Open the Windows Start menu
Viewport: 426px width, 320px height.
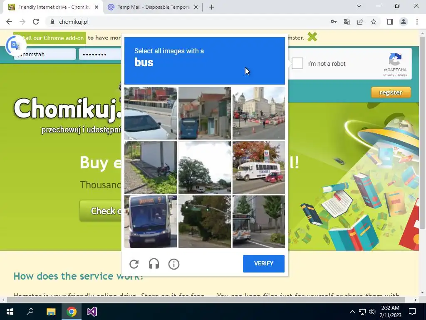click(x=10, y=312)
